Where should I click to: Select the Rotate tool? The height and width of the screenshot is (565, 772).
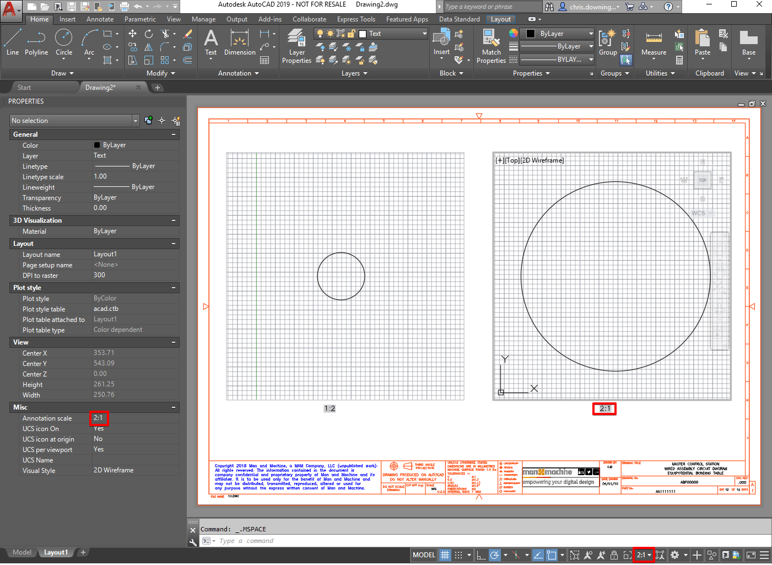tap(149, 34)
